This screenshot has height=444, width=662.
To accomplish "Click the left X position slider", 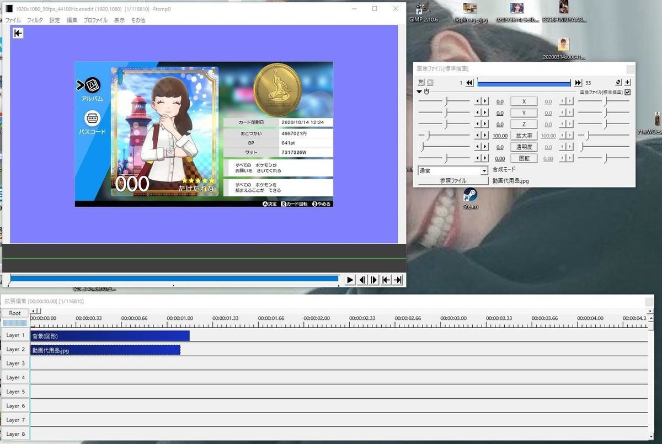I will pos(444,101).
